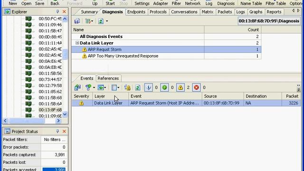Screen dimensions: 304x171
Task: Toggle Notice severity green filter button
Action: pos(164,87)
